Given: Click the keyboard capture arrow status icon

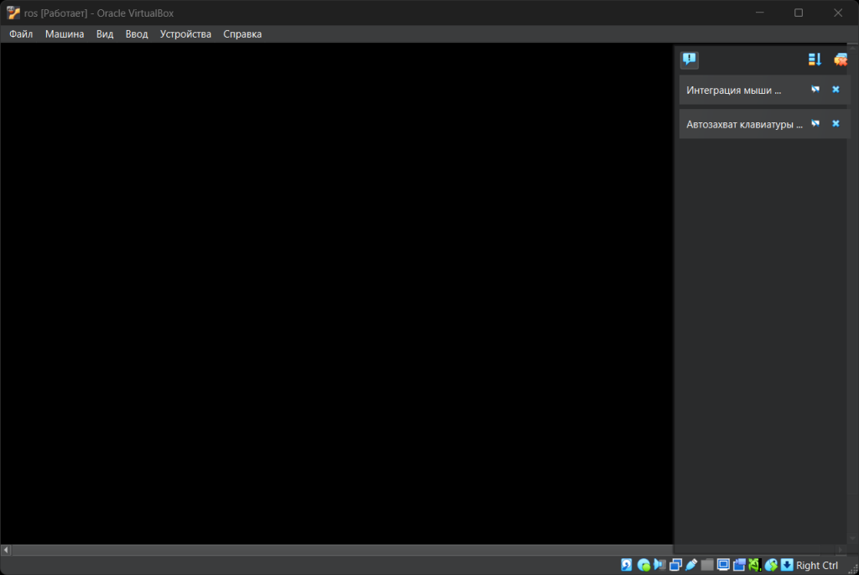Looking at the screenshot, I should pyautogui.click(x=787, y=565).
